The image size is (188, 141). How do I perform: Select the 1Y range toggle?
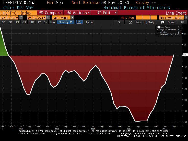click(39, 22)
